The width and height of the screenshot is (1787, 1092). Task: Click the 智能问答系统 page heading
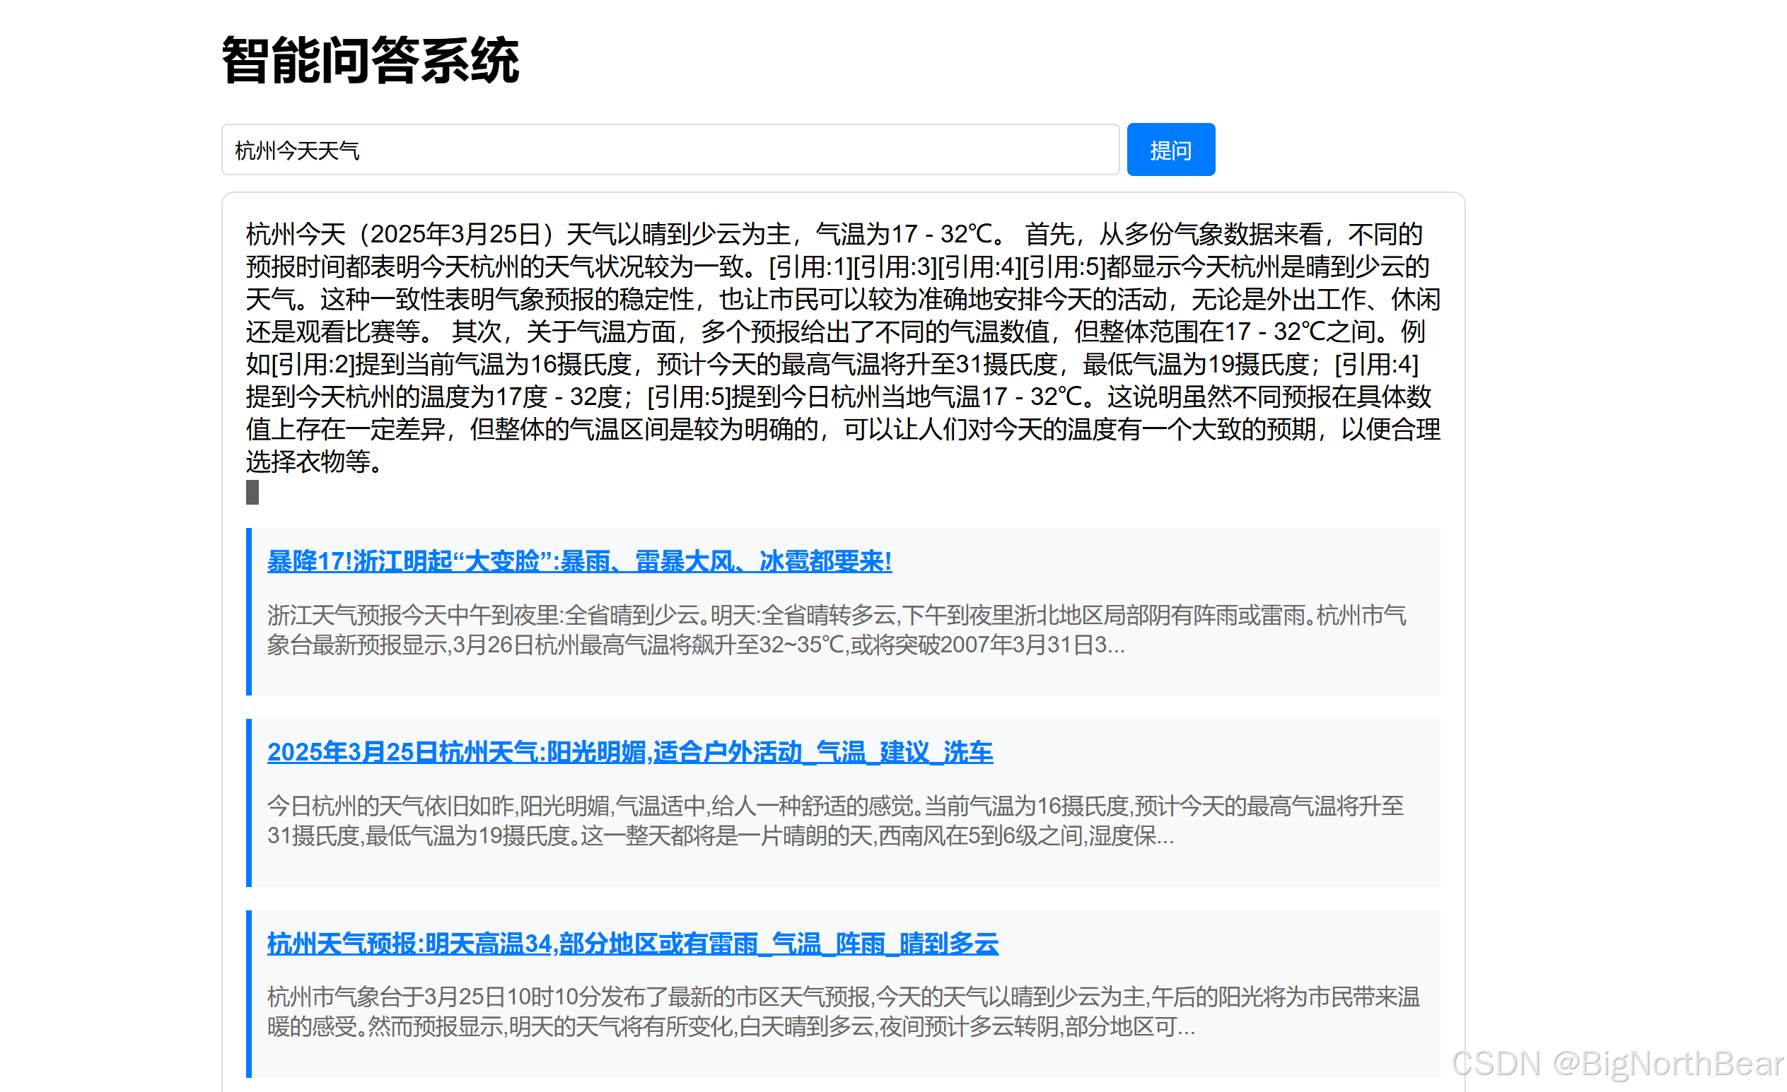click(x=371, y=61)
